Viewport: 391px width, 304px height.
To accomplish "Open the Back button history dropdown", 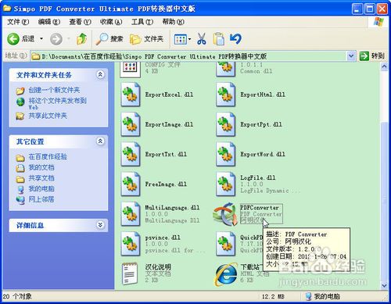I will 41,39.
